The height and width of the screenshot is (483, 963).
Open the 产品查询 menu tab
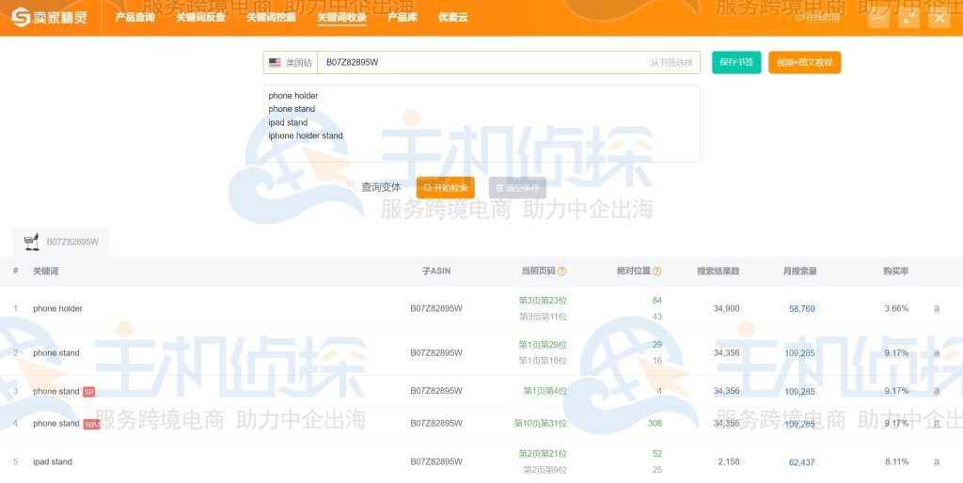134,18
